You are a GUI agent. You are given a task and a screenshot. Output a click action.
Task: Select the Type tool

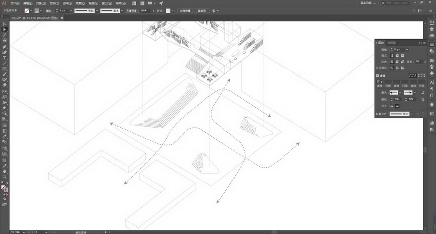(x=5, y=58)
